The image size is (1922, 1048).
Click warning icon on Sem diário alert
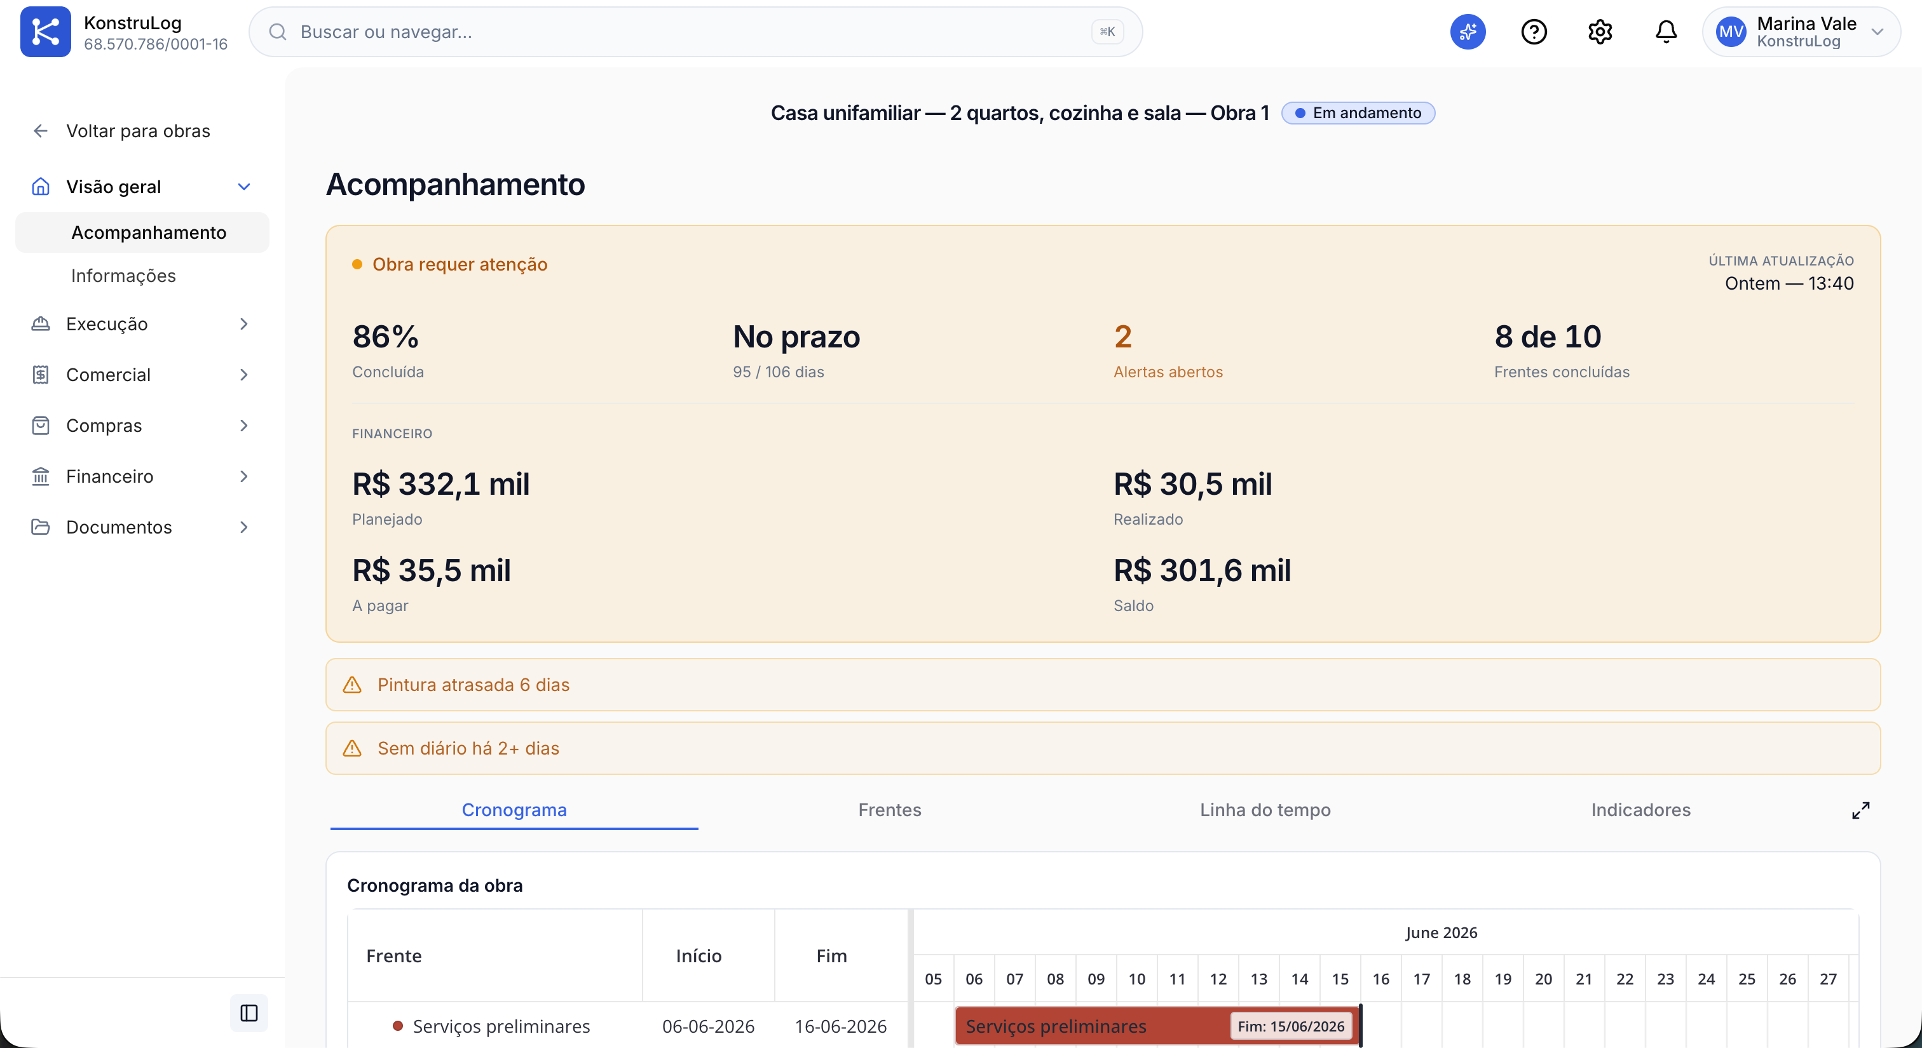tap(352, 748)
